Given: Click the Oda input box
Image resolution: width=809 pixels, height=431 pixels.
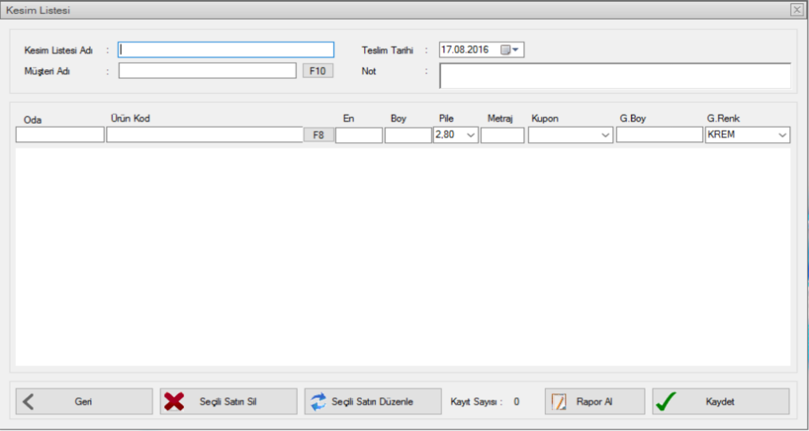Looking at the screenshot, I should point(60,135).
